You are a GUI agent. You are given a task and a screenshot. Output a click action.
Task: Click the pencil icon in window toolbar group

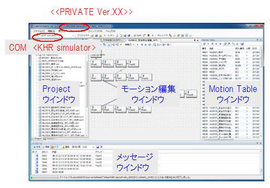click(170, 35)
